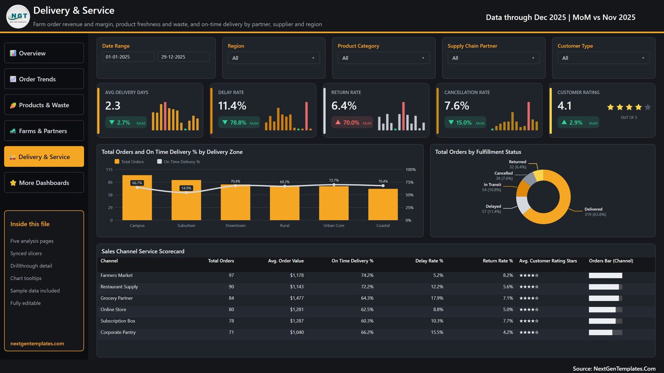The width and height of the screenshot is (664, 373).
Task: Open the Order Trends tab
Action: pos(44,79)
